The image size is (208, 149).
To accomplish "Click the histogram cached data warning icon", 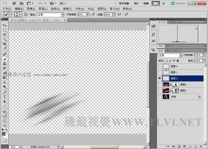I will tap(196, 28).
